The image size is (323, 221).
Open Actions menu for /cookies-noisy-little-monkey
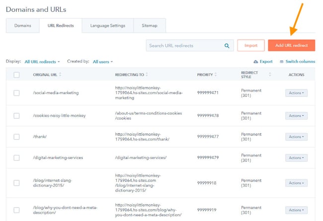296,116
